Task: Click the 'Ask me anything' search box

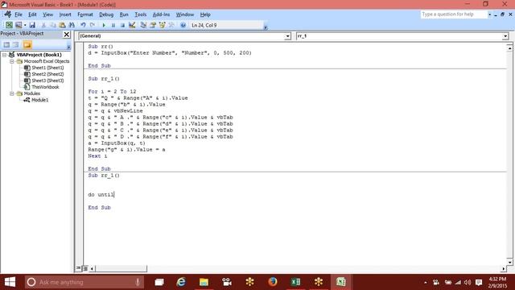Action: pos(84,282)
